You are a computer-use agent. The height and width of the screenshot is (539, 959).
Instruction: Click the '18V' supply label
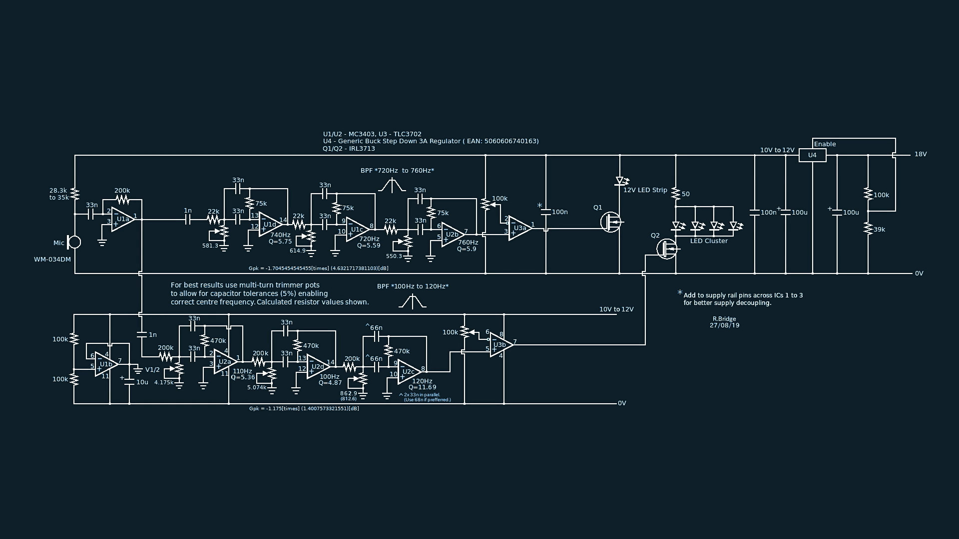tap(921, 154)
